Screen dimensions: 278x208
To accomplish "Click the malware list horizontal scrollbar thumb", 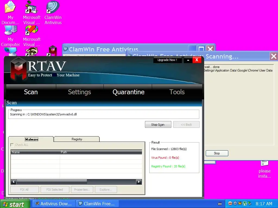I will (x=52, y=182).
